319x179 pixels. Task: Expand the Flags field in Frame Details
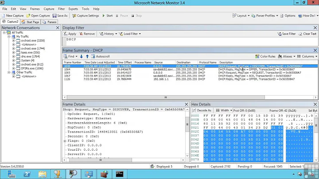pos(65,141)
